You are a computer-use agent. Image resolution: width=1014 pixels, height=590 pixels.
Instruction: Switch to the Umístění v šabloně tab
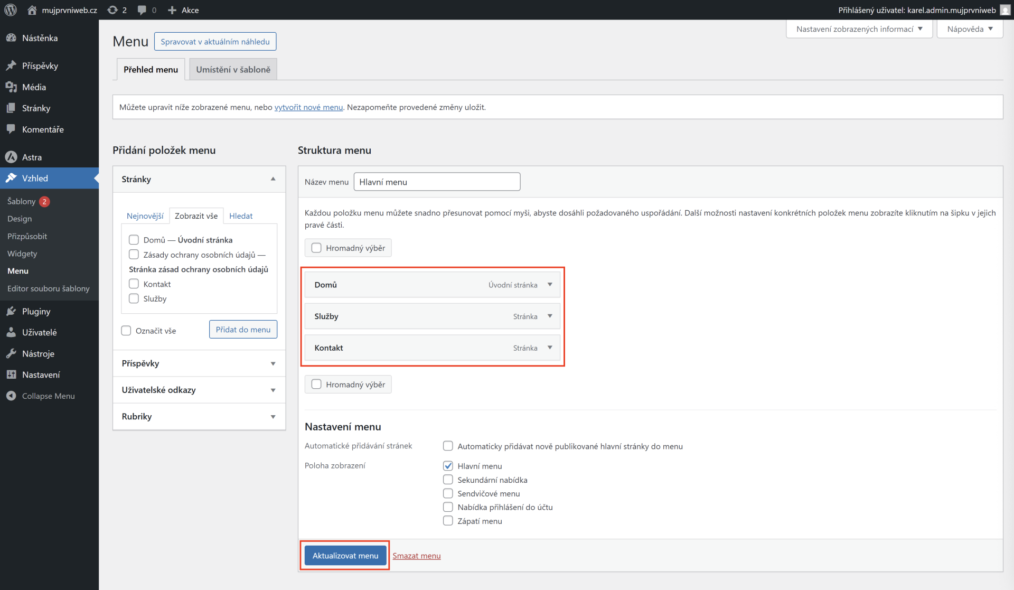point(232,69)
